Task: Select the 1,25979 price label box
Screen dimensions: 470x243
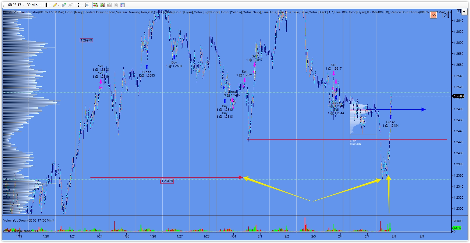Action: pyautogui.click(x=86, y=40)
